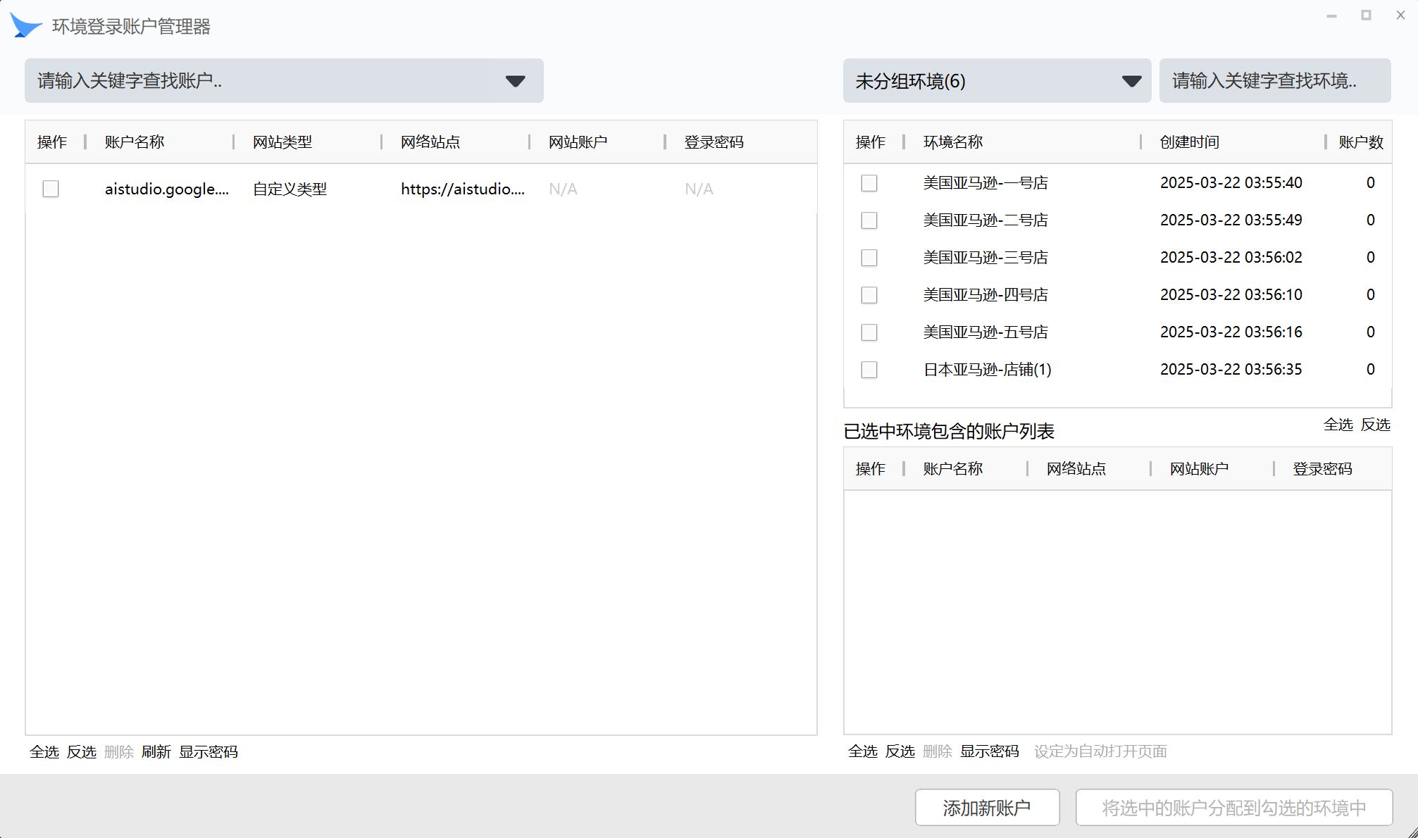1418x838 pixels.
Task: Check the 美国亚马逊-五号店 environment
Action: tap(869, 332)
